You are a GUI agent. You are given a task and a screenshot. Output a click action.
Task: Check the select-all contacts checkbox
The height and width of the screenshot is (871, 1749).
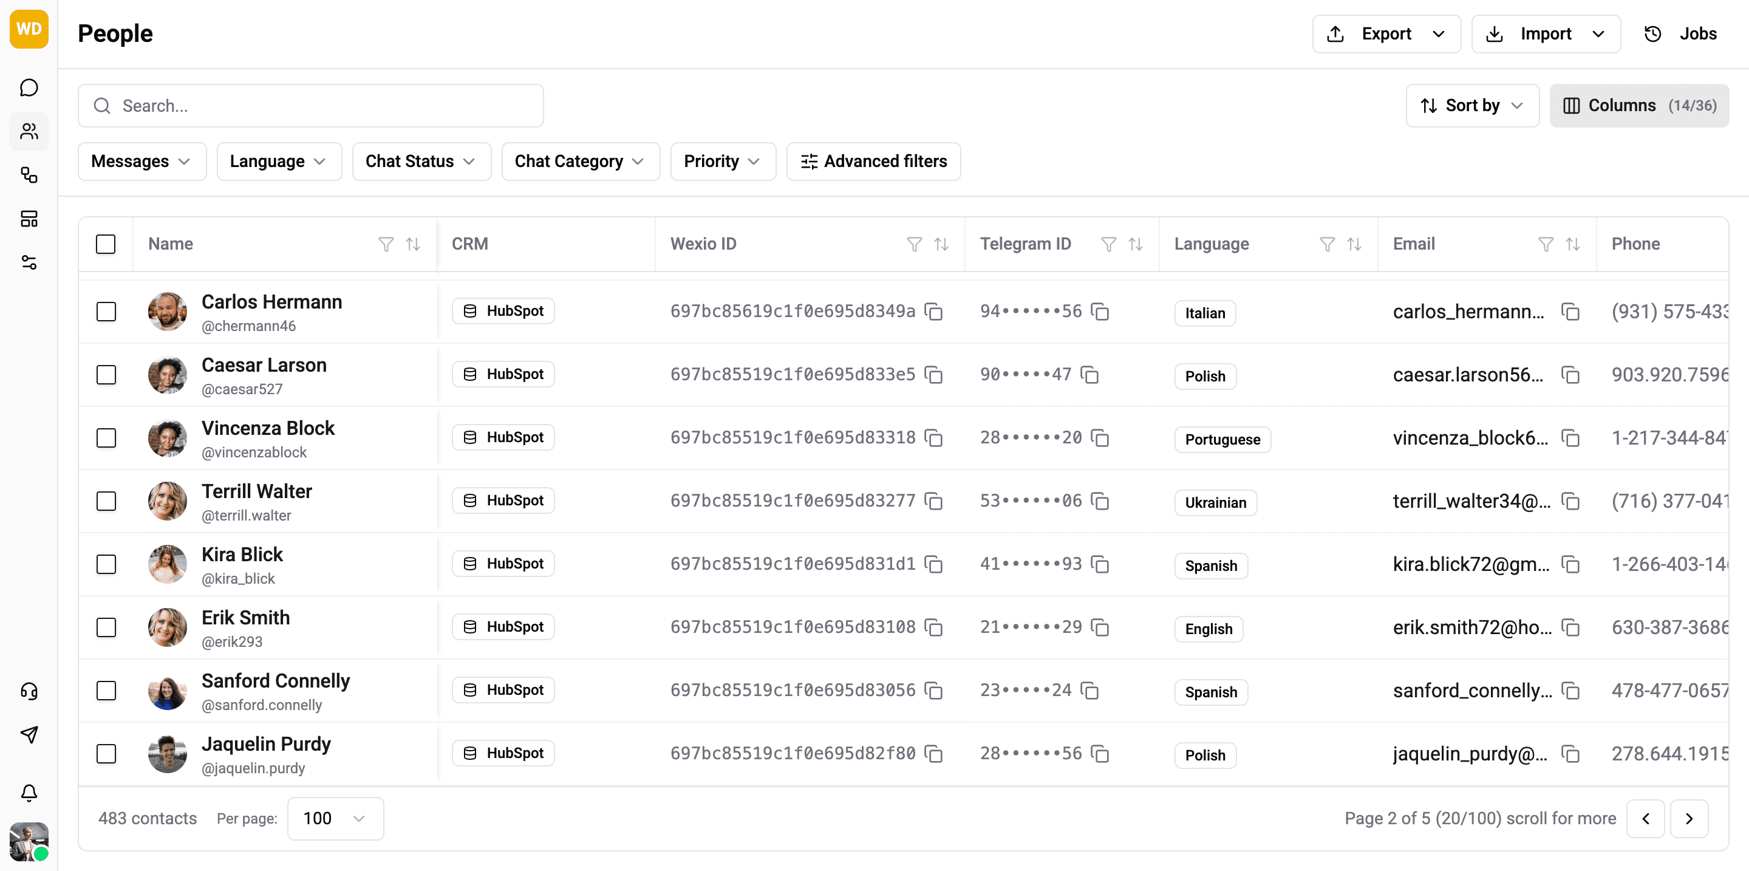(x=107, y=244)
